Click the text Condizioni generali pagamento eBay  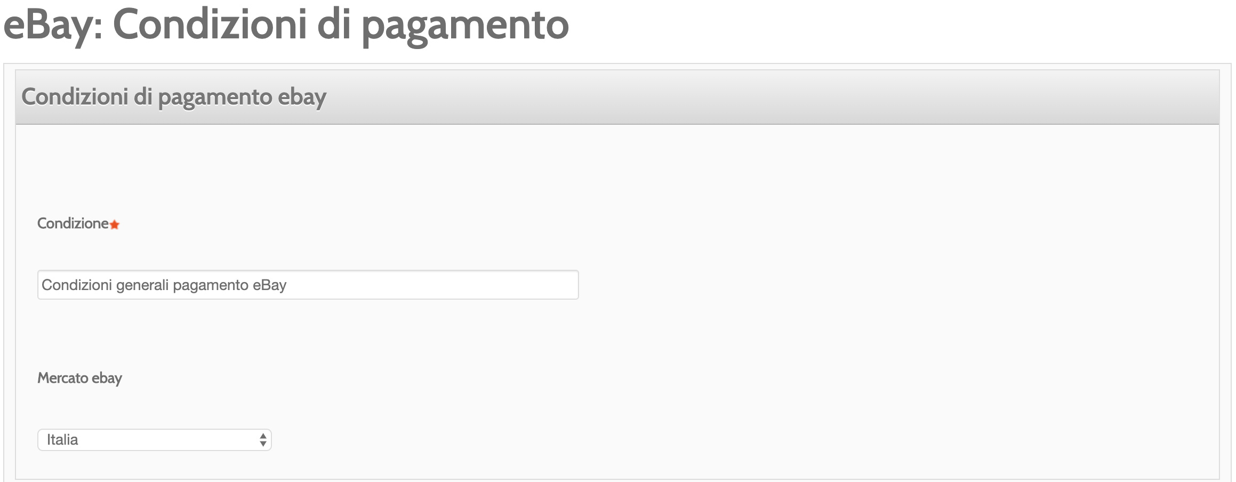coord(164,285)
